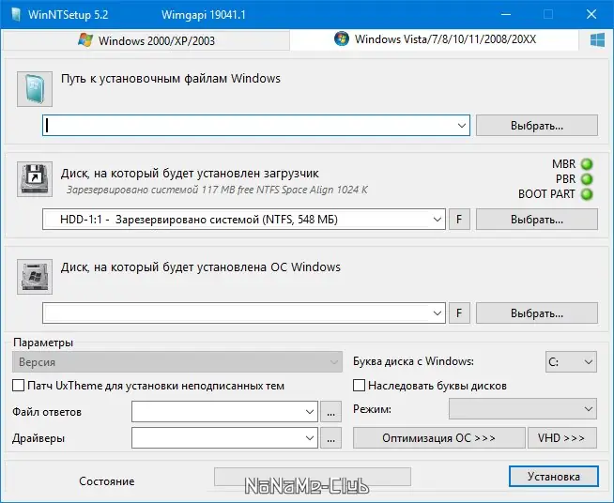Open the 'VHD >>>' options
The image size is (614, 503).
562,437
